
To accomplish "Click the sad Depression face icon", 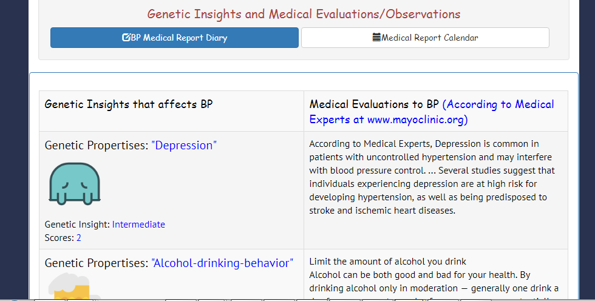I will point(75,183).
